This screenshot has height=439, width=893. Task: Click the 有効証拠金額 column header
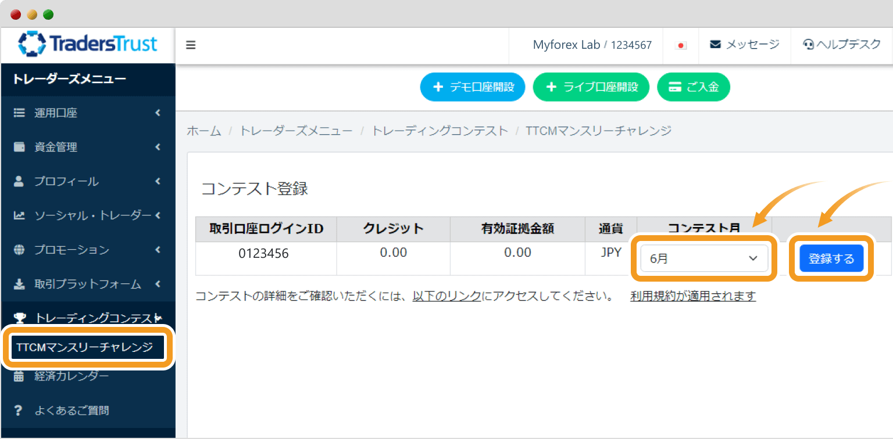tap(517, 229)
